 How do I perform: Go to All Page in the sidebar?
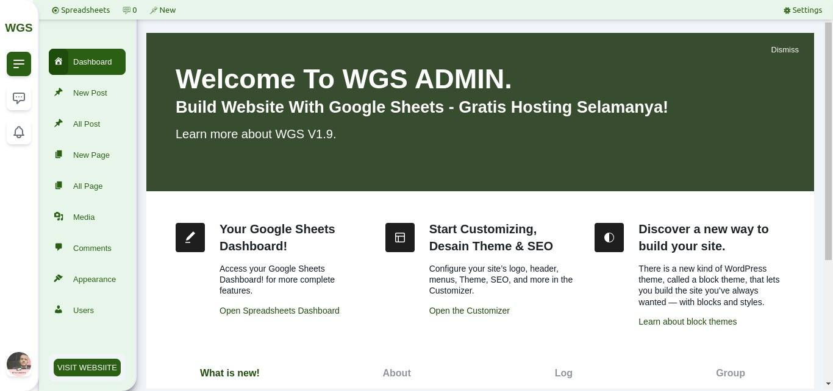click(x=87, y=186)
